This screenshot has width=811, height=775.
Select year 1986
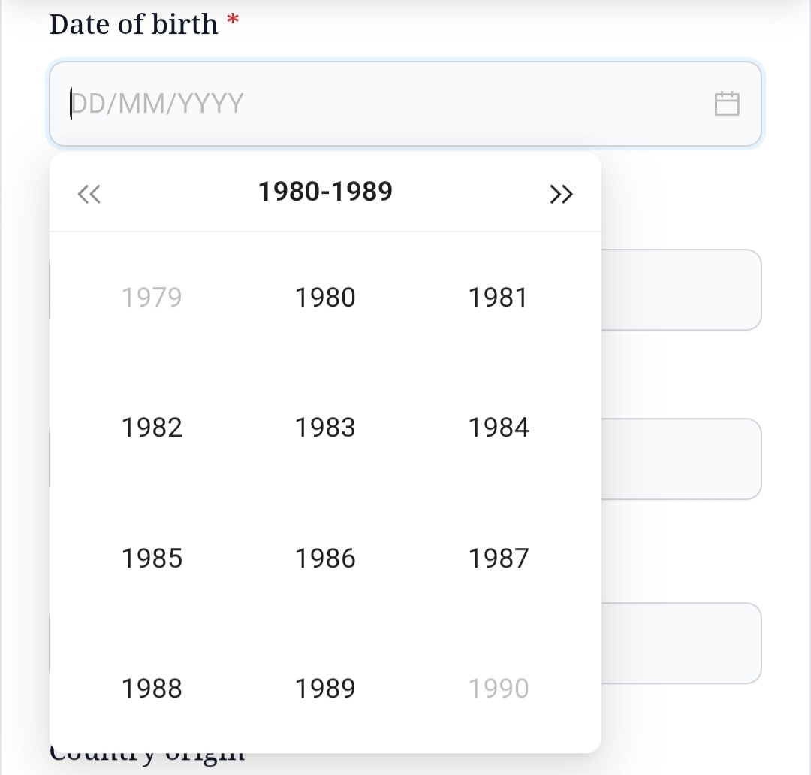point(325,559)
